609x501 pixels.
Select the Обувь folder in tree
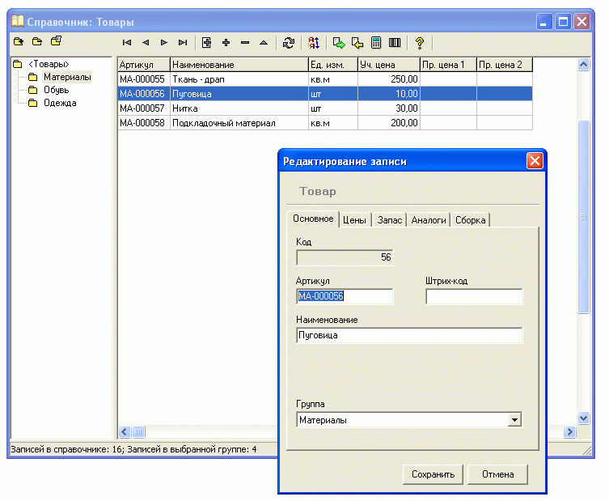click(56, 90)
